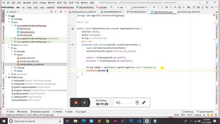220x124 pixels.
Task: Open the Database Inspector tool window
Action: (40, 112)
